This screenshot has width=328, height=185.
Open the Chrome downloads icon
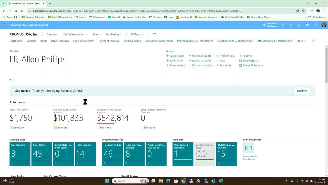tap(312, 11)
